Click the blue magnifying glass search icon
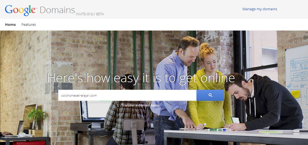Viewport: 308px width, 145px height. pyautogui.click(x=210, y=95)
